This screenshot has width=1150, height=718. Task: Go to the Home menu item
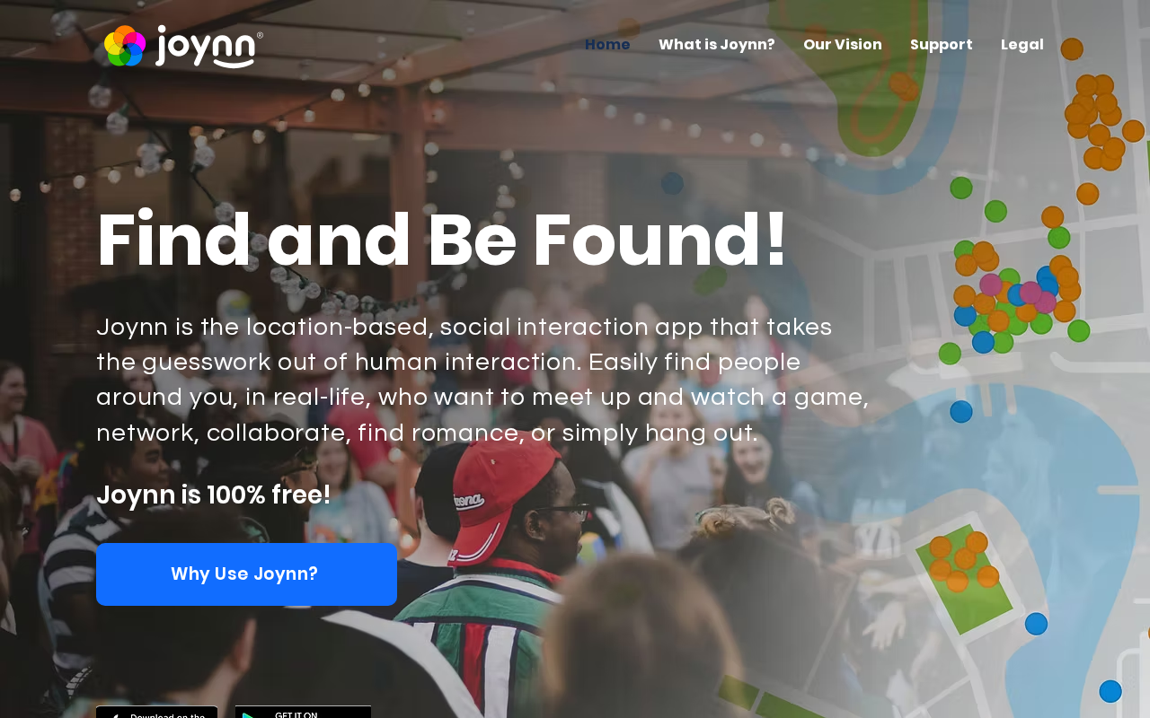point(607,44)
